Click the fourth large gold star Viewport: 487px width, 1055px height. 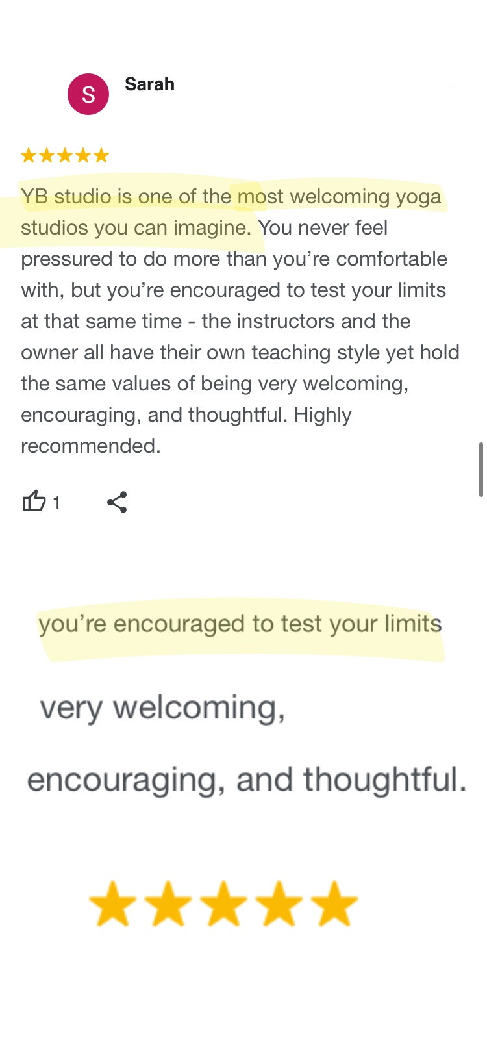pyautogui.click(x=279, y=904)
